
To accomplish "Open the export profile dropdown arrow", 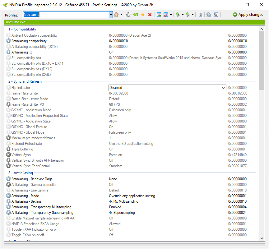I will (183, 15).
